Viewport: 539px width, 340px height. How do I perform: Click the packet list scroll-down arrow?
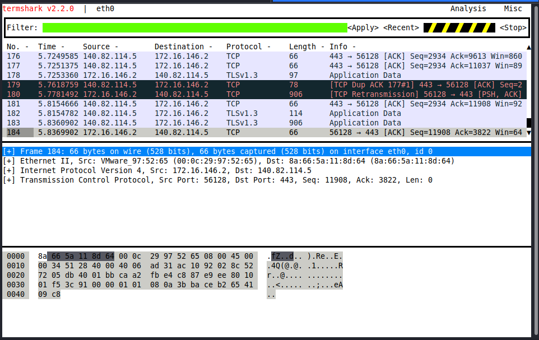(528, 132)
